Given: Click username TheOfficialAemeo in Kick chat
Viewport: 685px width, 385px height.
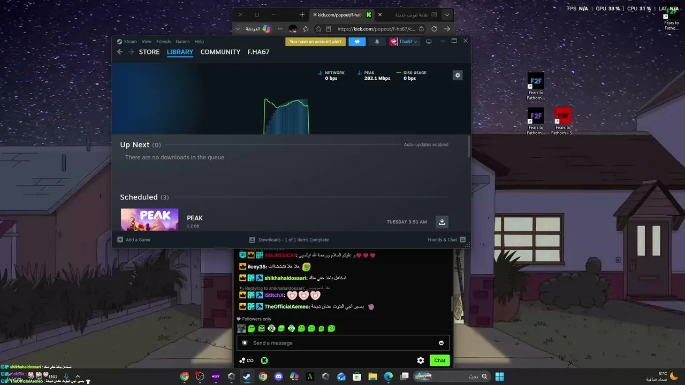Looking at the screenshot, I should (x=287, y=307).
